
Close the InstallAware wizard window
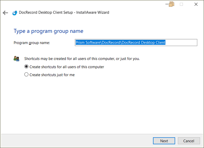(196, 4)
